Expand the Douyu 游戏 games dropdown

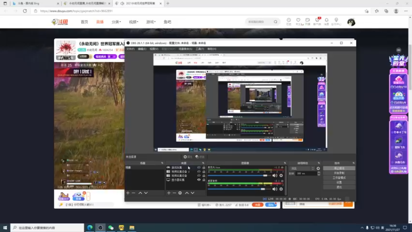point(151,22)
